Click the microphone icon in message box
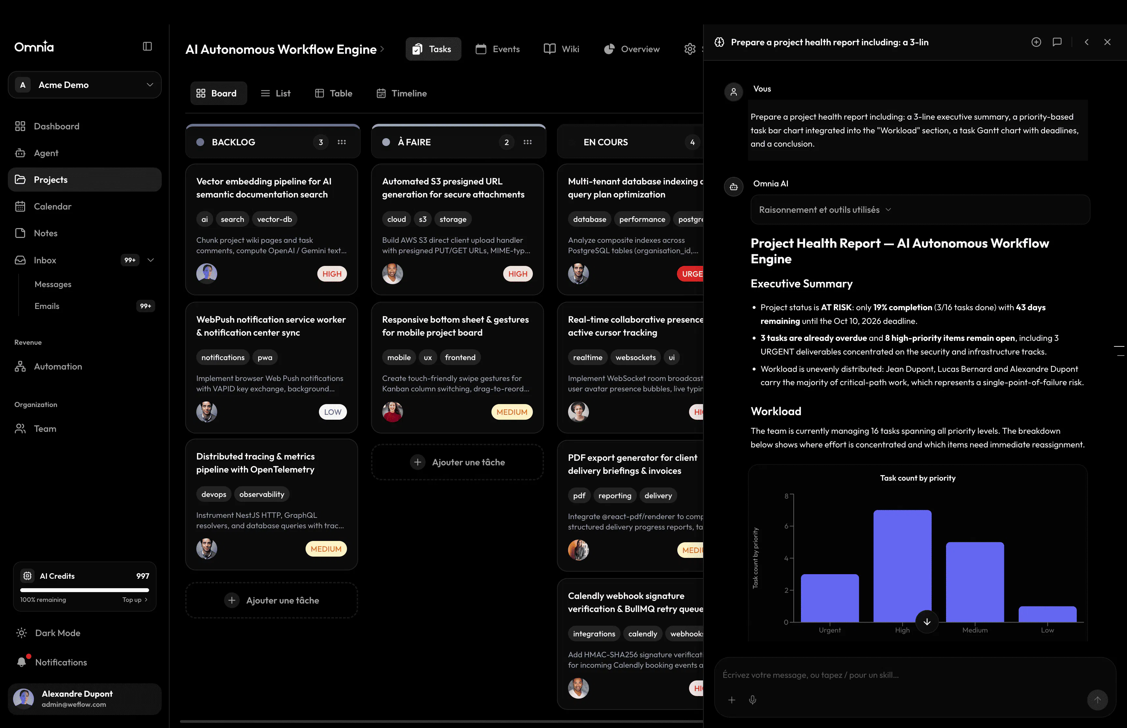The width and height of the screenshot is (1127, 728). (752, 700)
